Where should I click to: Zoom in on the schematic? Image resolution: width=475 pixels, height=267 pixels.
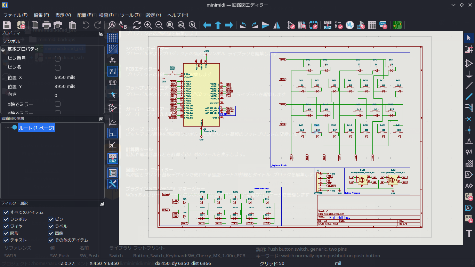pos(148,25)
